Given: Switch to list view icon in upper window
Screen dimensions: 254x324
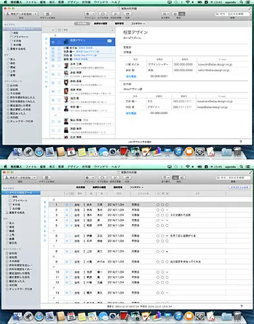Looking at the screenshot, I should point(175,14).
